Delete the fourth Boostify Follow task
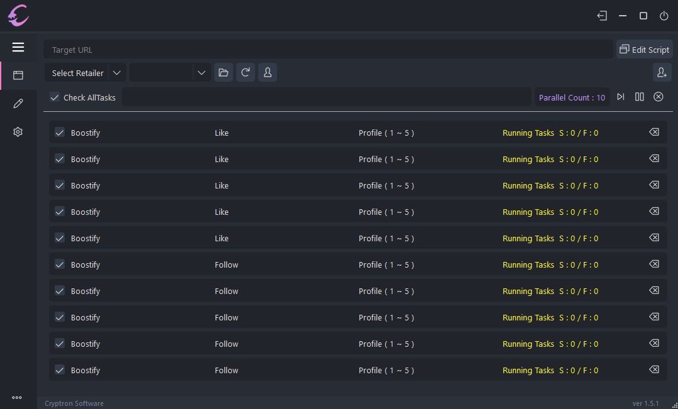 coord(654,343)
